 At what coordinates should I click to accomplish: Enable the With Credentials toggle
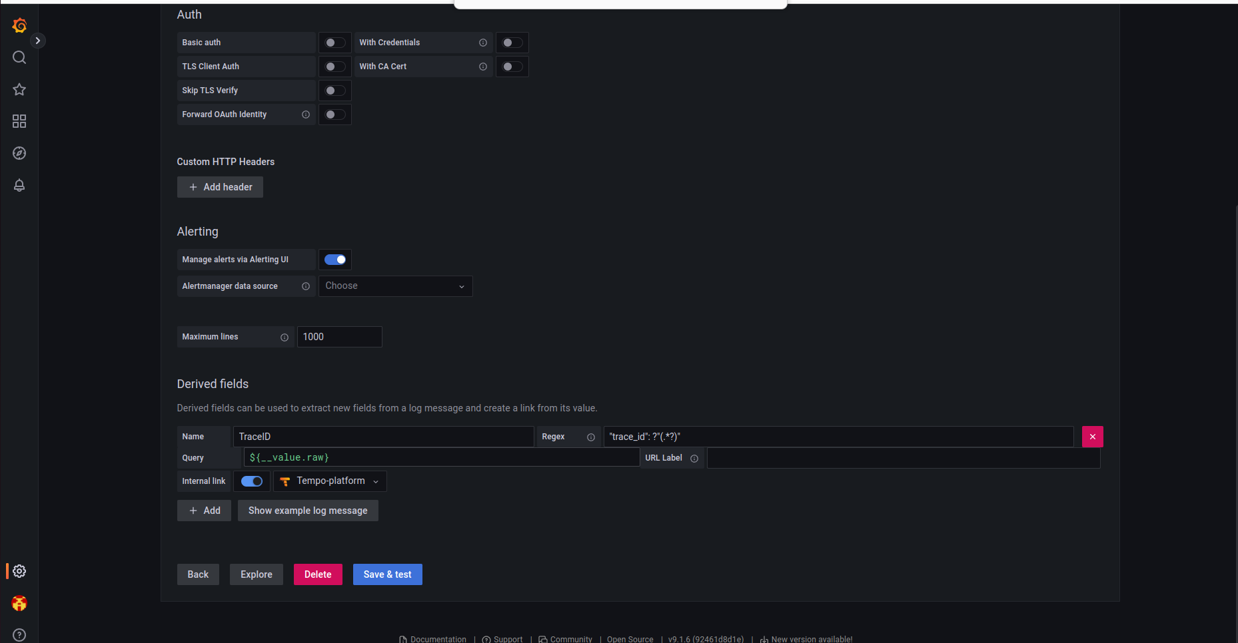click(x=512, y=43)
